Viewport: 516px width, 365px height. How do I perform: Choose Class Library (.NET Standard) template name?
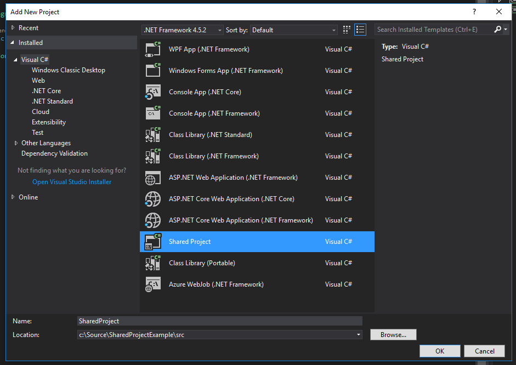pyautogui.click(x=211, y=135)
